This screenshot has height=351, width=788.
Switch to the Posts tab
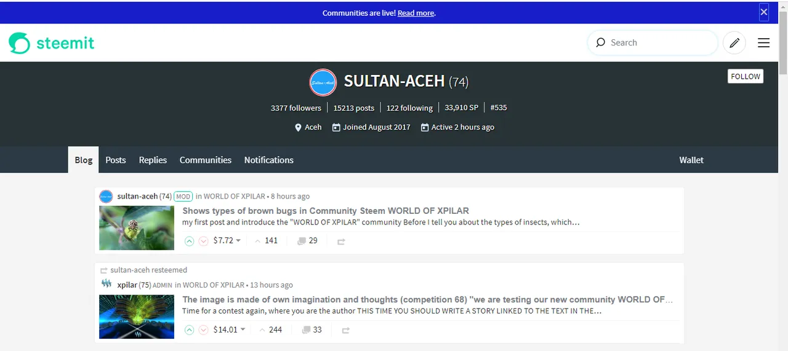[x=116, y=160]
